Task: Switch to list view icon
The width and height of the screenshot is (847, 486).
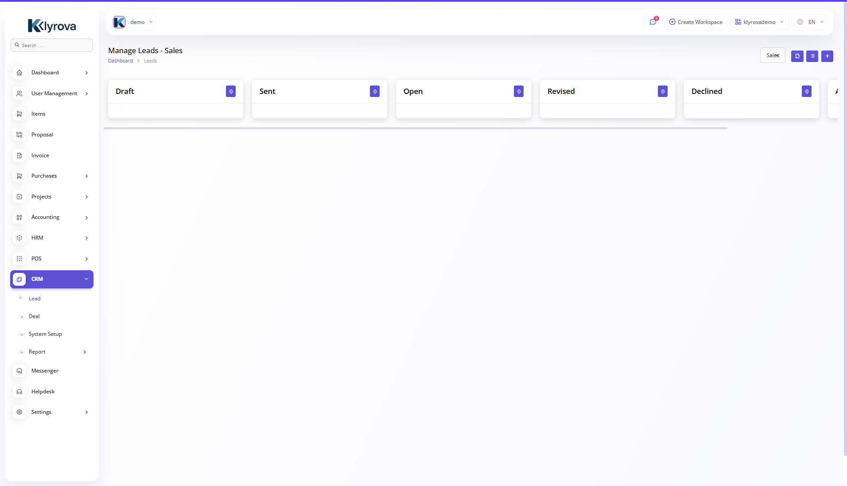Action: 812,56
